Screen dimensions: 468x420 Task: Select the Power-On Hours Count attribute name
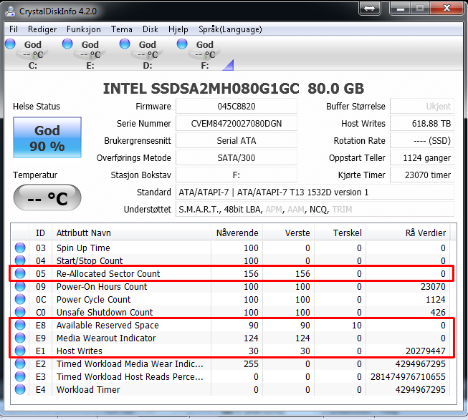click(x=102, y=286)
